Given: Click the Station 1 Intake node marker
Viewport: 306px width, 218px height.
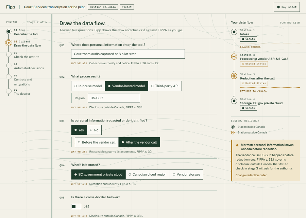Looking at the screenshot, I should point(234,32).
